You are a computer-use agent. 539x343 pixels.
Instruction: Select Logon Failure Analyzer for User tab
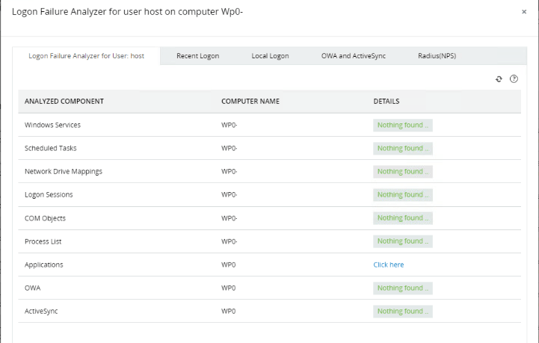pyautogui.click(x=86, y=56)
